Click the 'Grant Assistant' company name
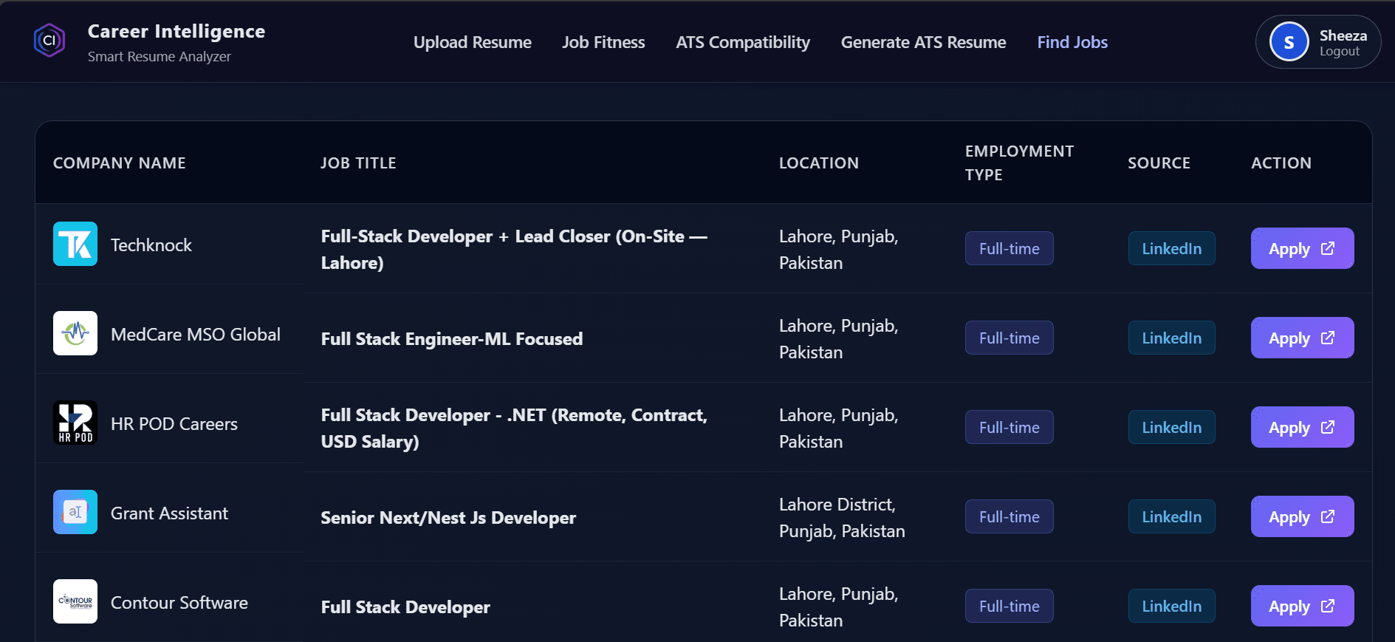Screen dimensions: 1395x642 [169, 513]
